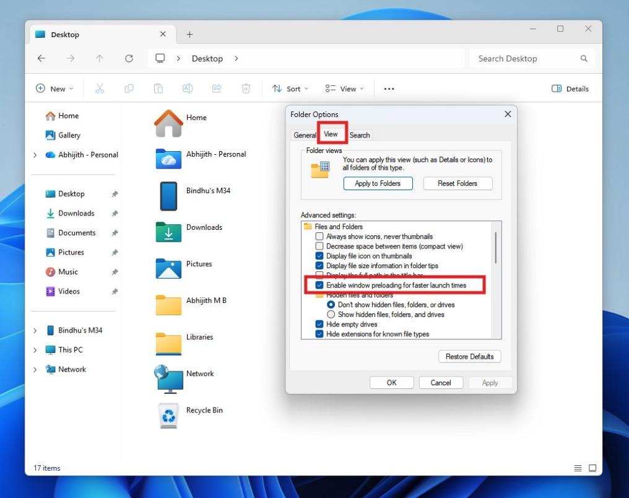Switch to details list view layout
The image size is (629, 498).
pyautogui.click(x=578, y=468)
